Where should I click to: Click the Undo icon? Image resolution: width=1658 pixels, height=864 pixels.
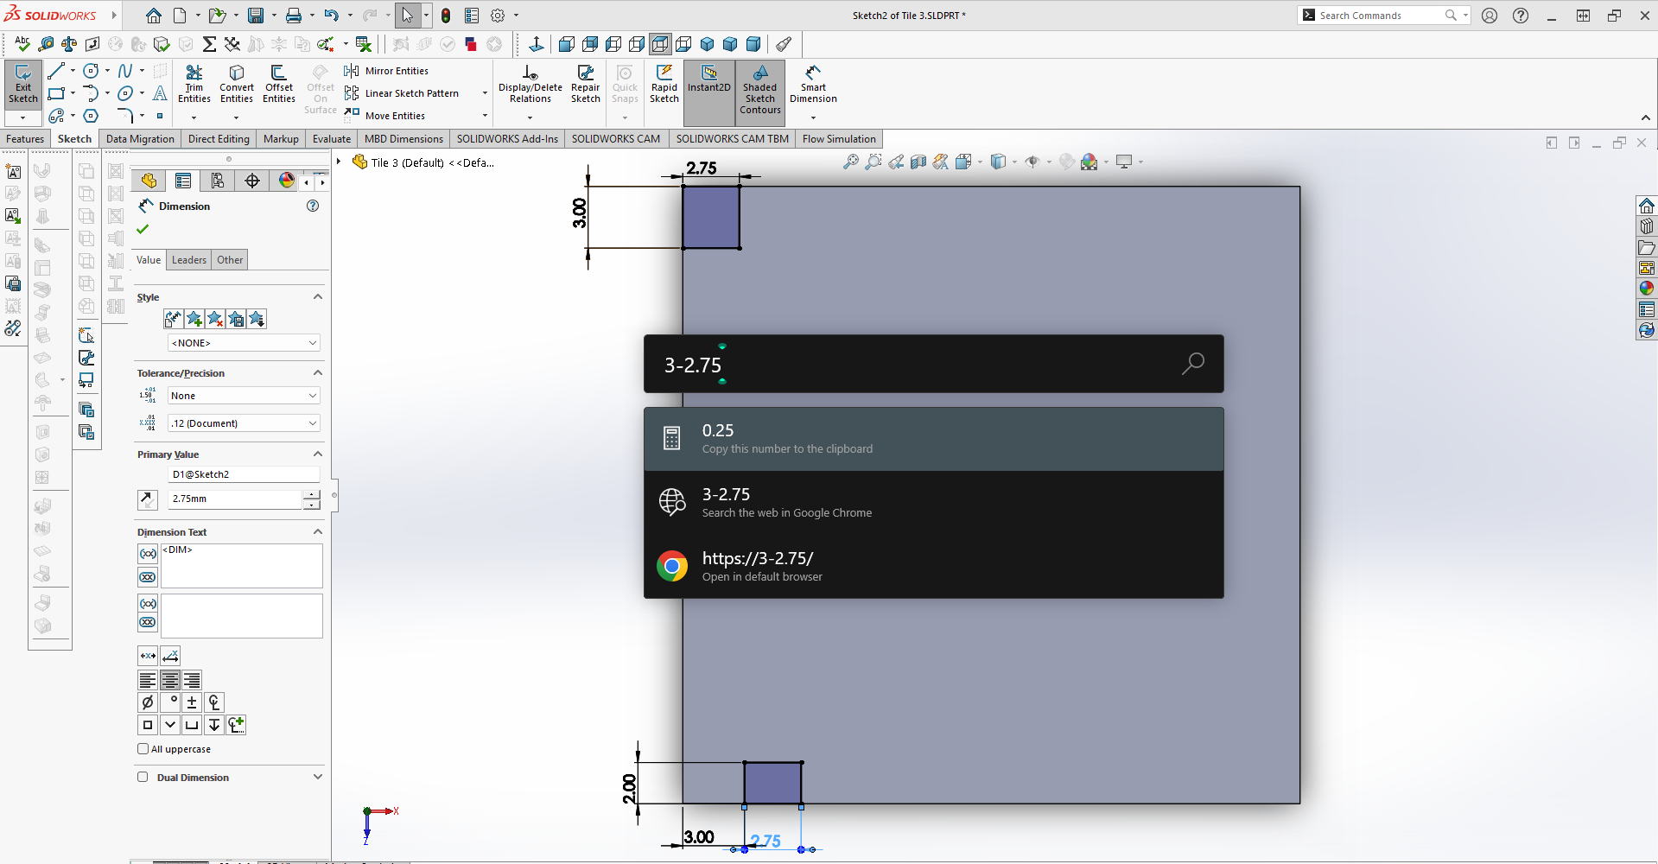[x=331, y=16]
